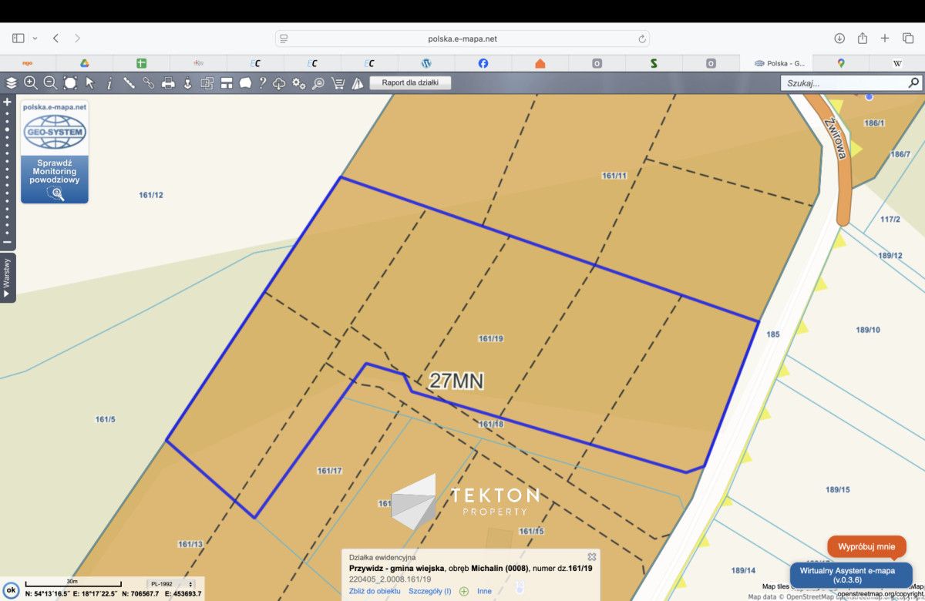925x601 pixels.
Task: Switch to the Wikipedia browser tab
Action: [x=897, y=63]
